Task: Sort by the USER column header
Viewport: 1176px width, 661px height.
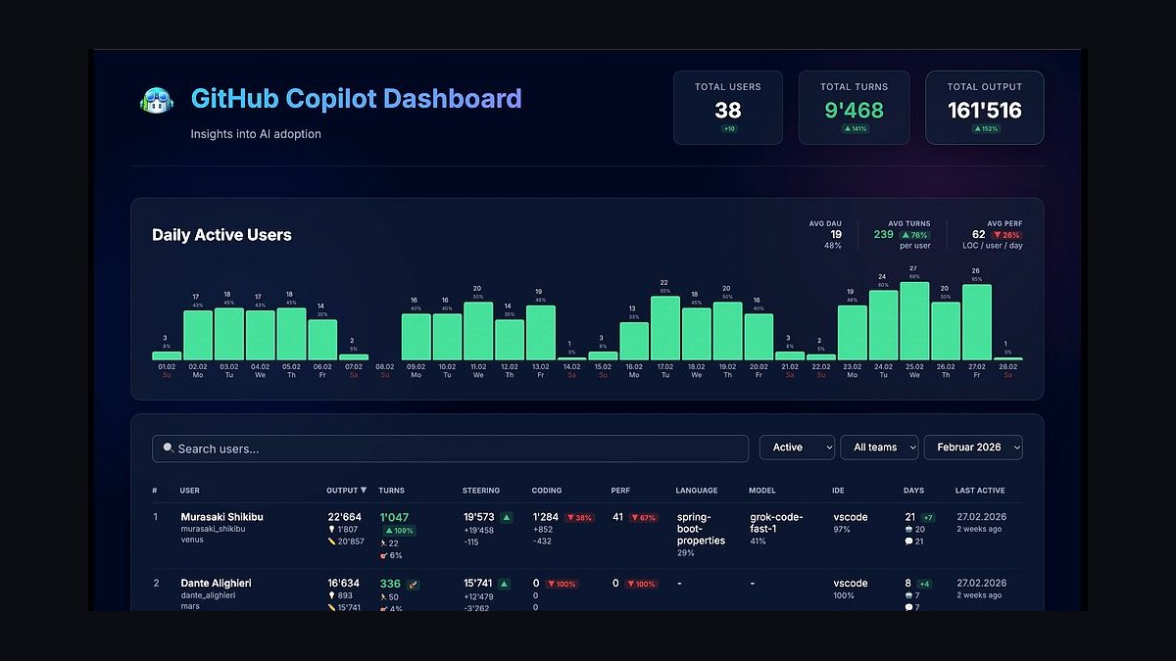Action: [189, 491]
